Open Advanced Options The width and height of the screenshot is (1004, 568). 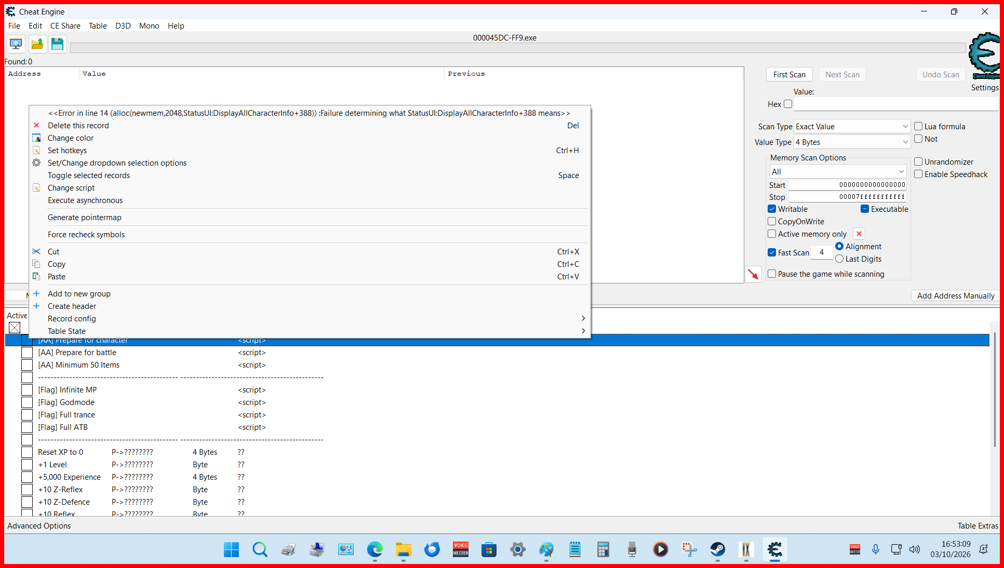click(39, 526)
